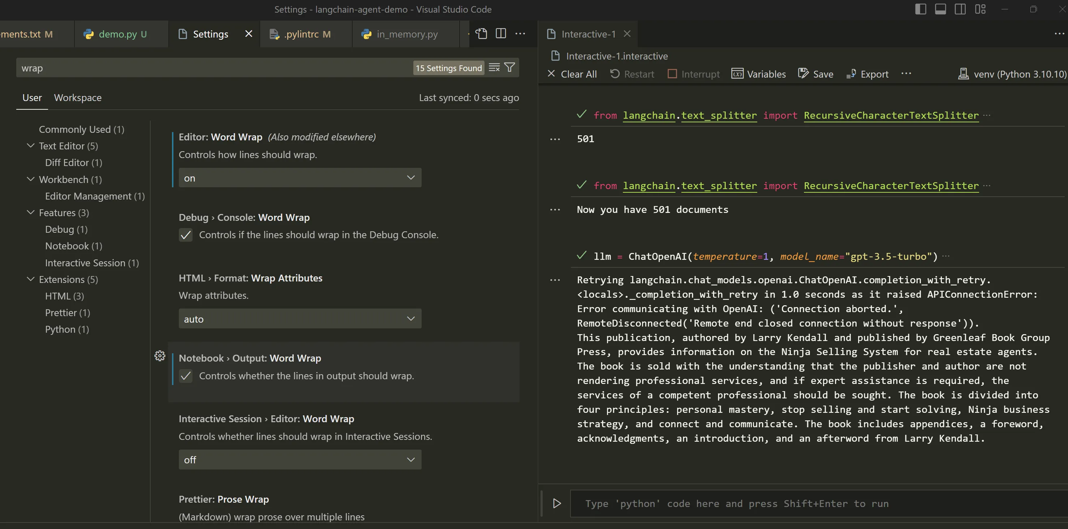Clear the settings search input icon
Screen dimensions: 1068x529
tap(494, 67)
